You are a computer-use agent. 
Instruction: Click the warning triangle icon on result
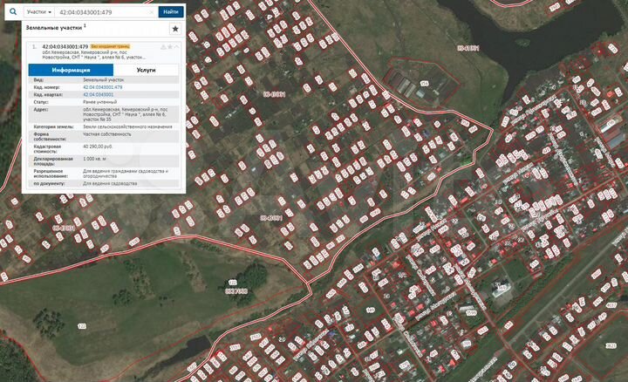163,45
